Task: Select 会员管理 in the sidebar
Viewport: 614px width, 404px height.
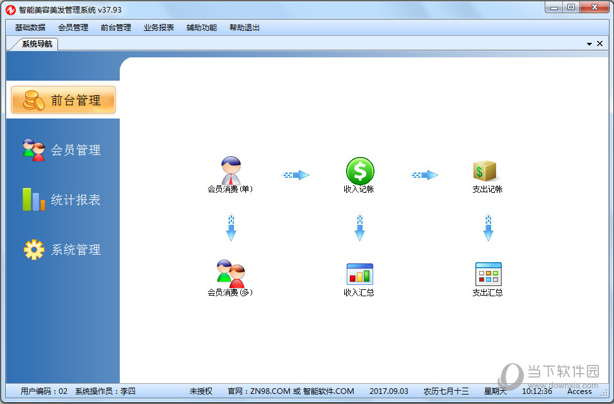Action: pos(62,150)
